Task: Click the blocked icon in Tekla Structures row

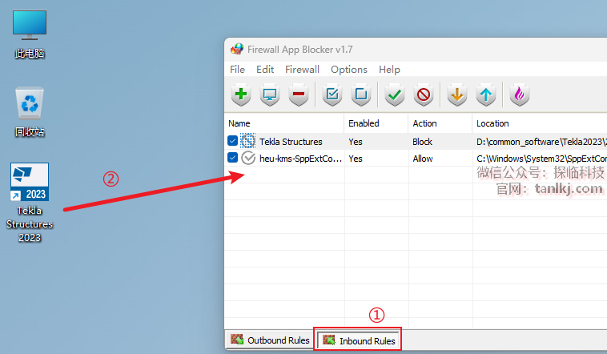Action: 247,142
